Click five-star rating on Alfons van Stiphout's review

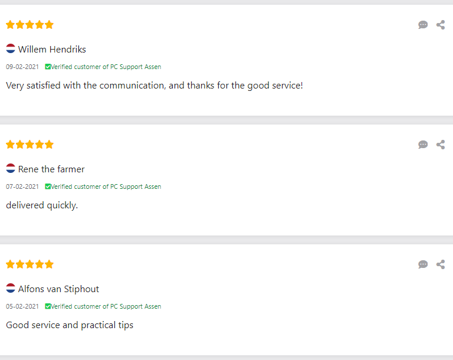click(29, 264)
